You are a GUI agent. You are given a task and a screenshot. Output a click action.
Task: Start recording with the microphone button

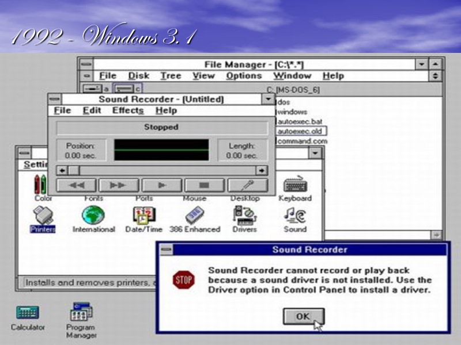248,185
